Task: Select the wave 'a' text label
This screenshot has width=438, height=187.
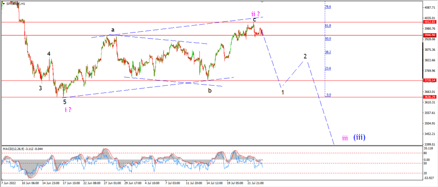Action: (112, 29)
